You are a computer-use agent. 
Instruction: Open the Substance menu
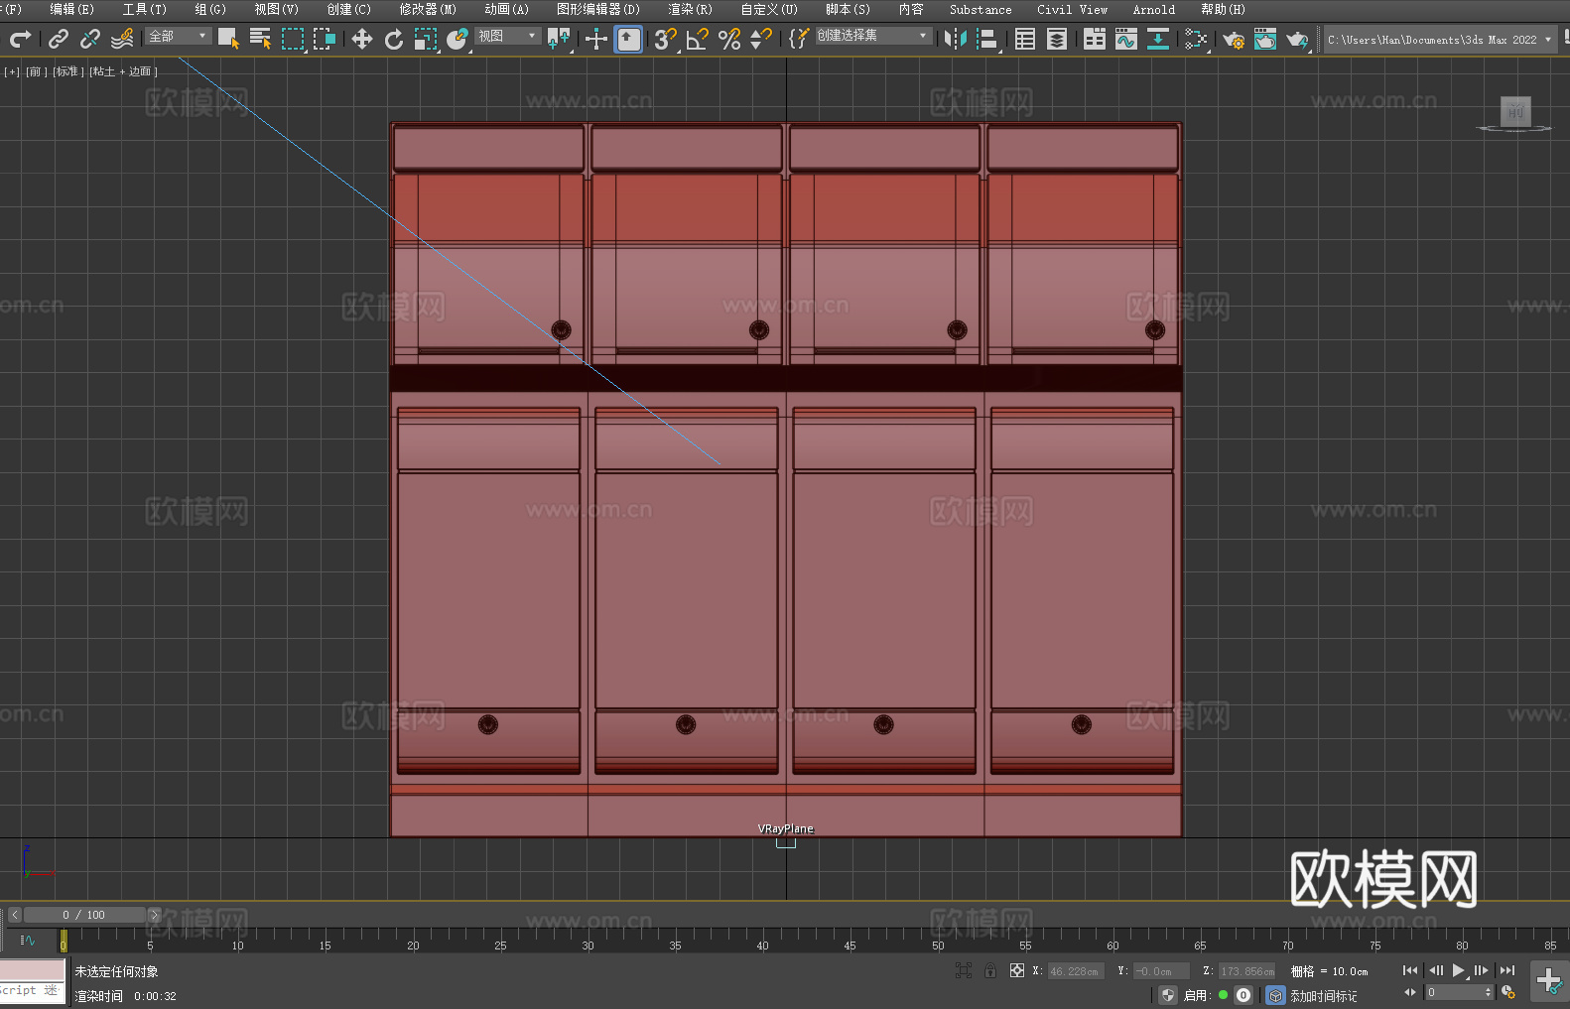click(x=981, y=9)
